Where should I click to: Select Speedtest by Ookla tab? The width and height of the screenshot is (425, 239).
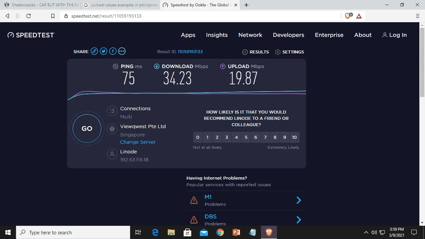coord(200,5)
